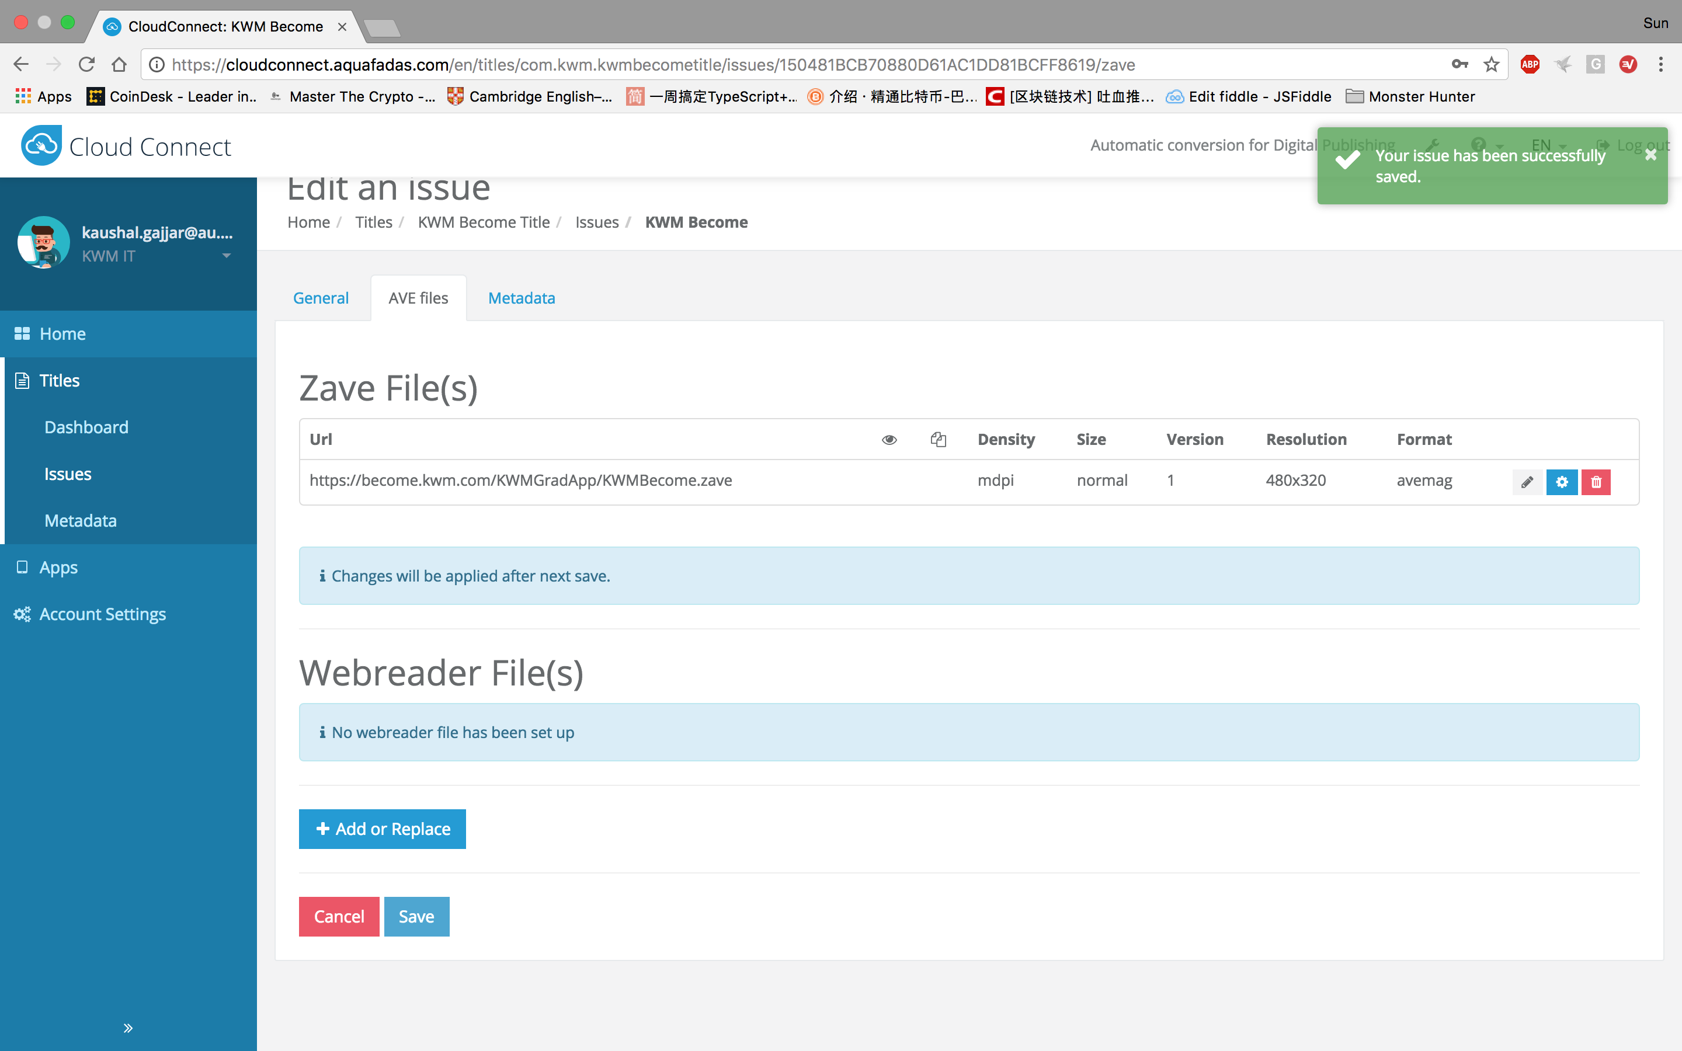The width and height of the screenshot is (1682, 1051).
Task: Open Metadata in the sidebar submenu
Action: point(81,520)
